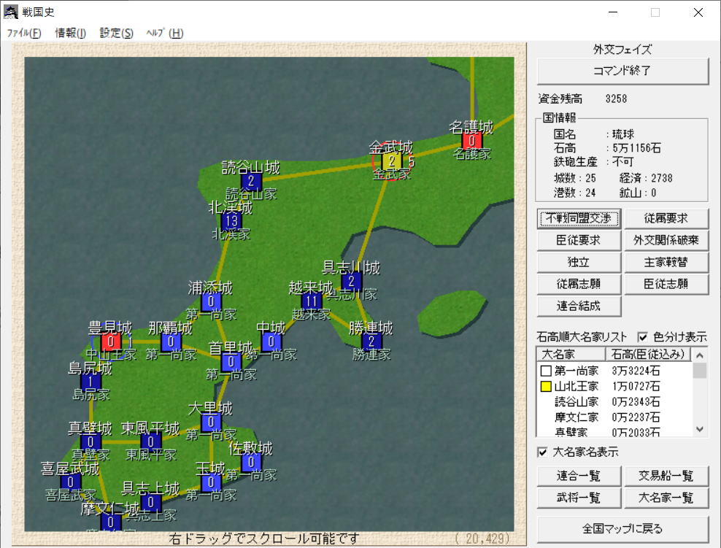The height and width of the screenshot is (548, 721).
Task: Toggle the 色分け表示 color display checkbox
Action: pyautogui.click(x=643, y=337)
